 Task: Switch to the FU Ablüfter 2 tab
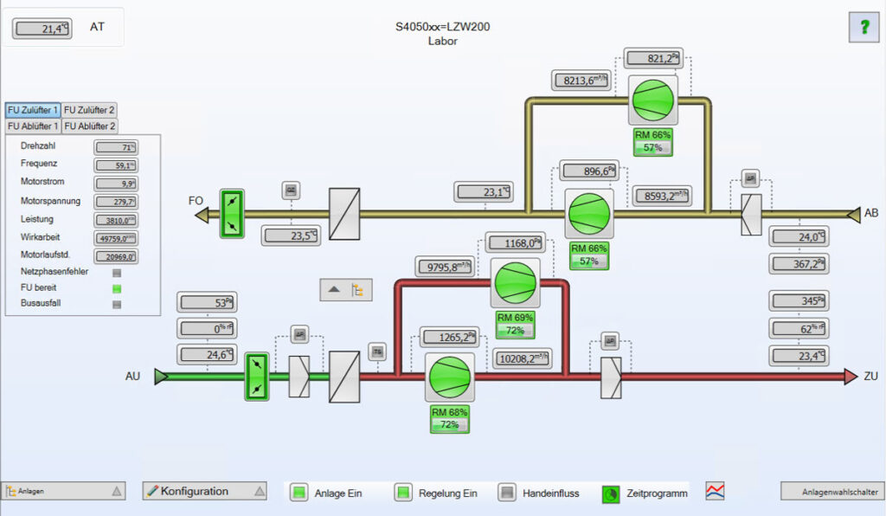[90, 126]
